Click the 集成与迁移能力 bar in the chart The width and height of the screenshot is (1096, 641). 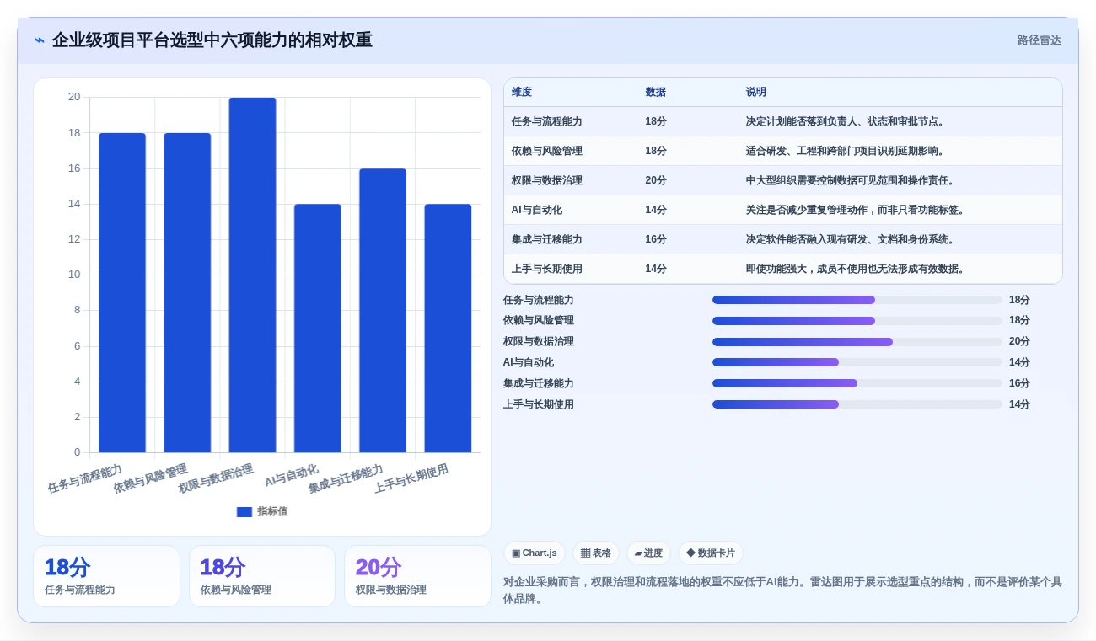tap(383, 310)
